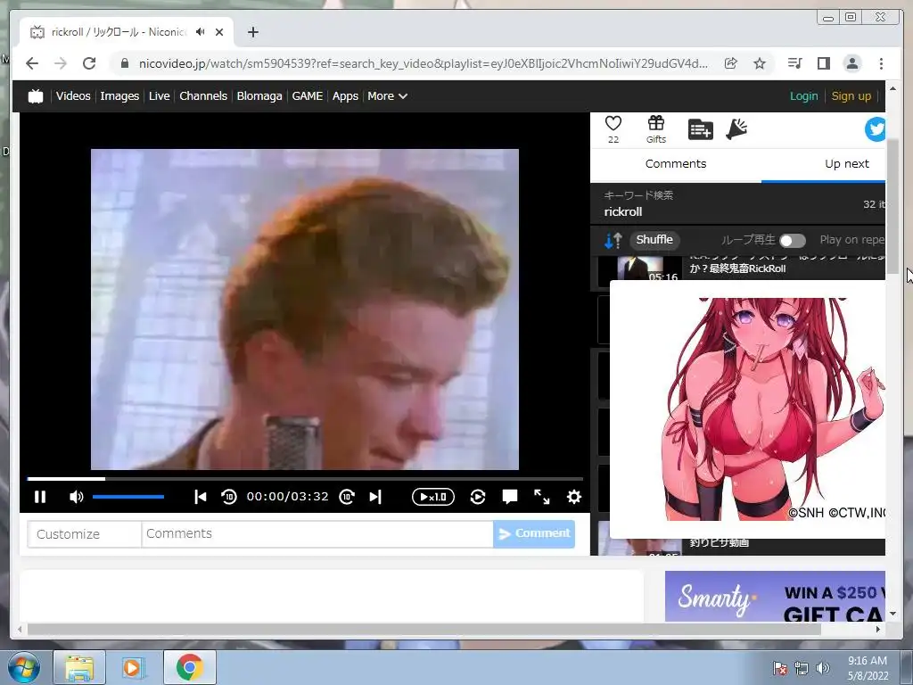This screenshot has width=913, height=685.
Task: Click the party popper promote icon
Action: (736, 129)
